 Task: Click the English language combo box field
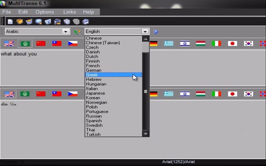tap(117, 32)
